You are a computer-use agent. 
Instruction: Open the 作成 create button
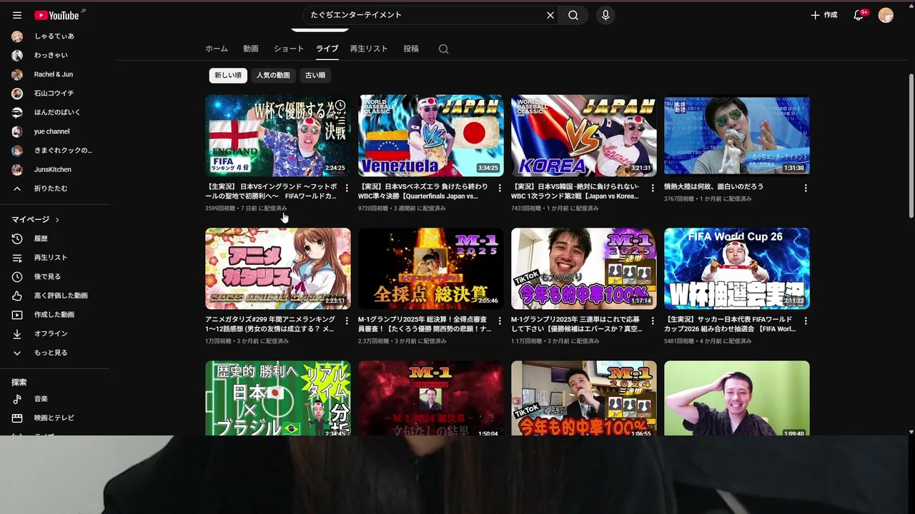(823, 15)
